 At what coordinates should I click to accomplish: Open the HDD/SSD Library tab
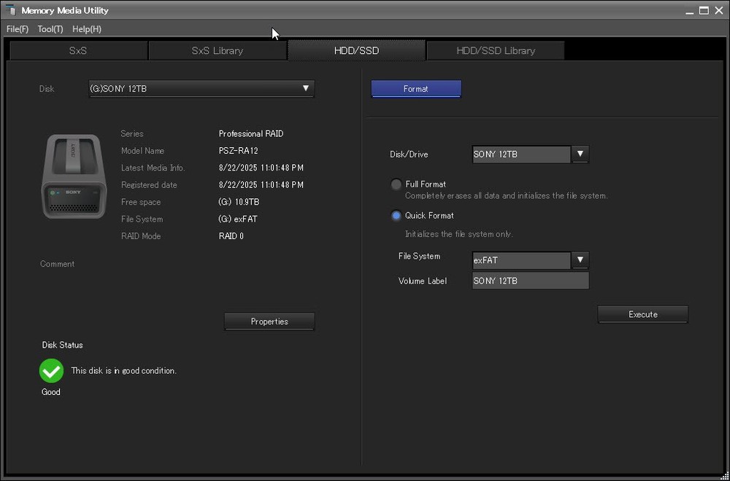tap(496, 51)
